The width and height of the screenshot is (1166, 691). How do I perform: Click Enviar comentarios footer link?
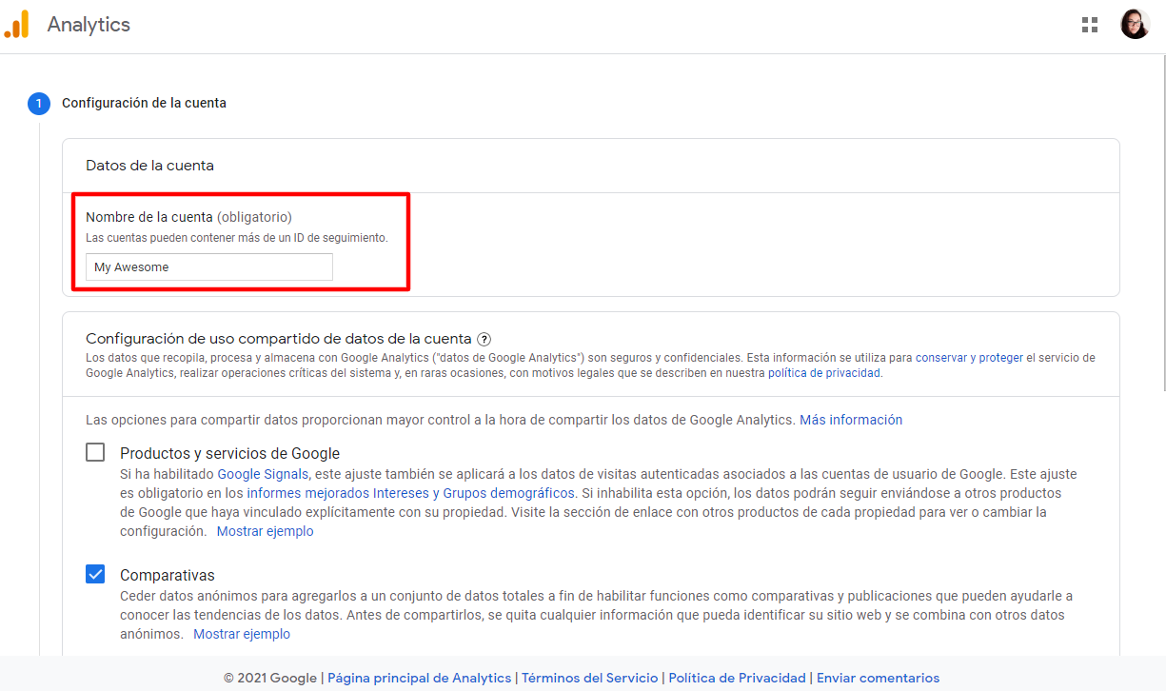pos(878,678)
